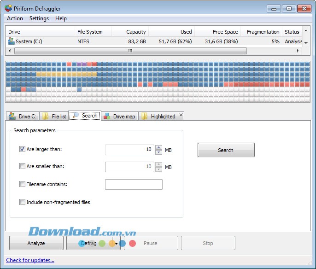This screenshot has width=316, height=269.
Task: Open the Settings menu
Action: 39,18
